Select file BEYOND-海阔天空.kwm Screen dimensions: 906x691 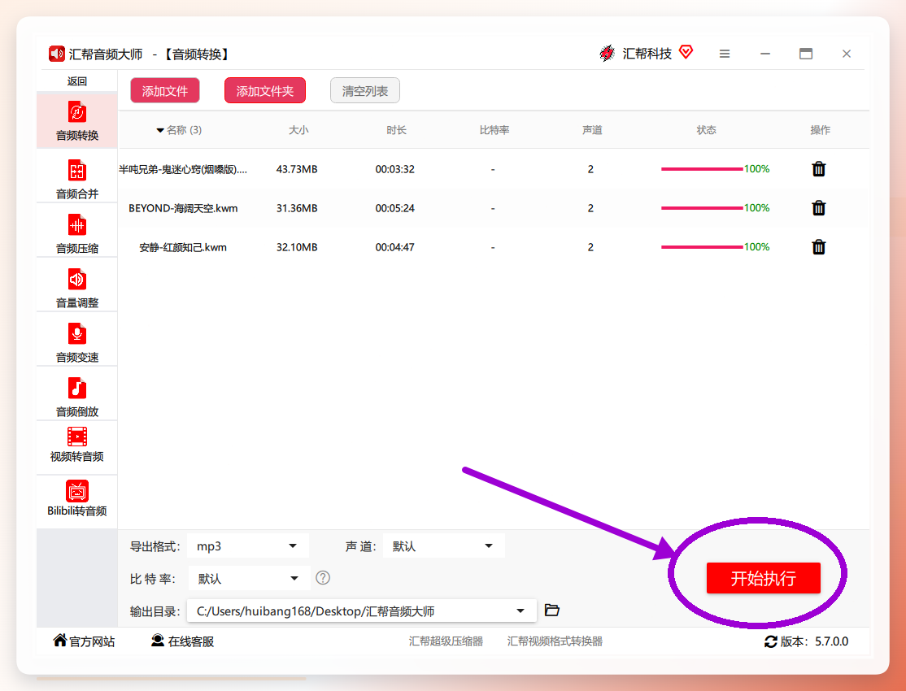183,208
